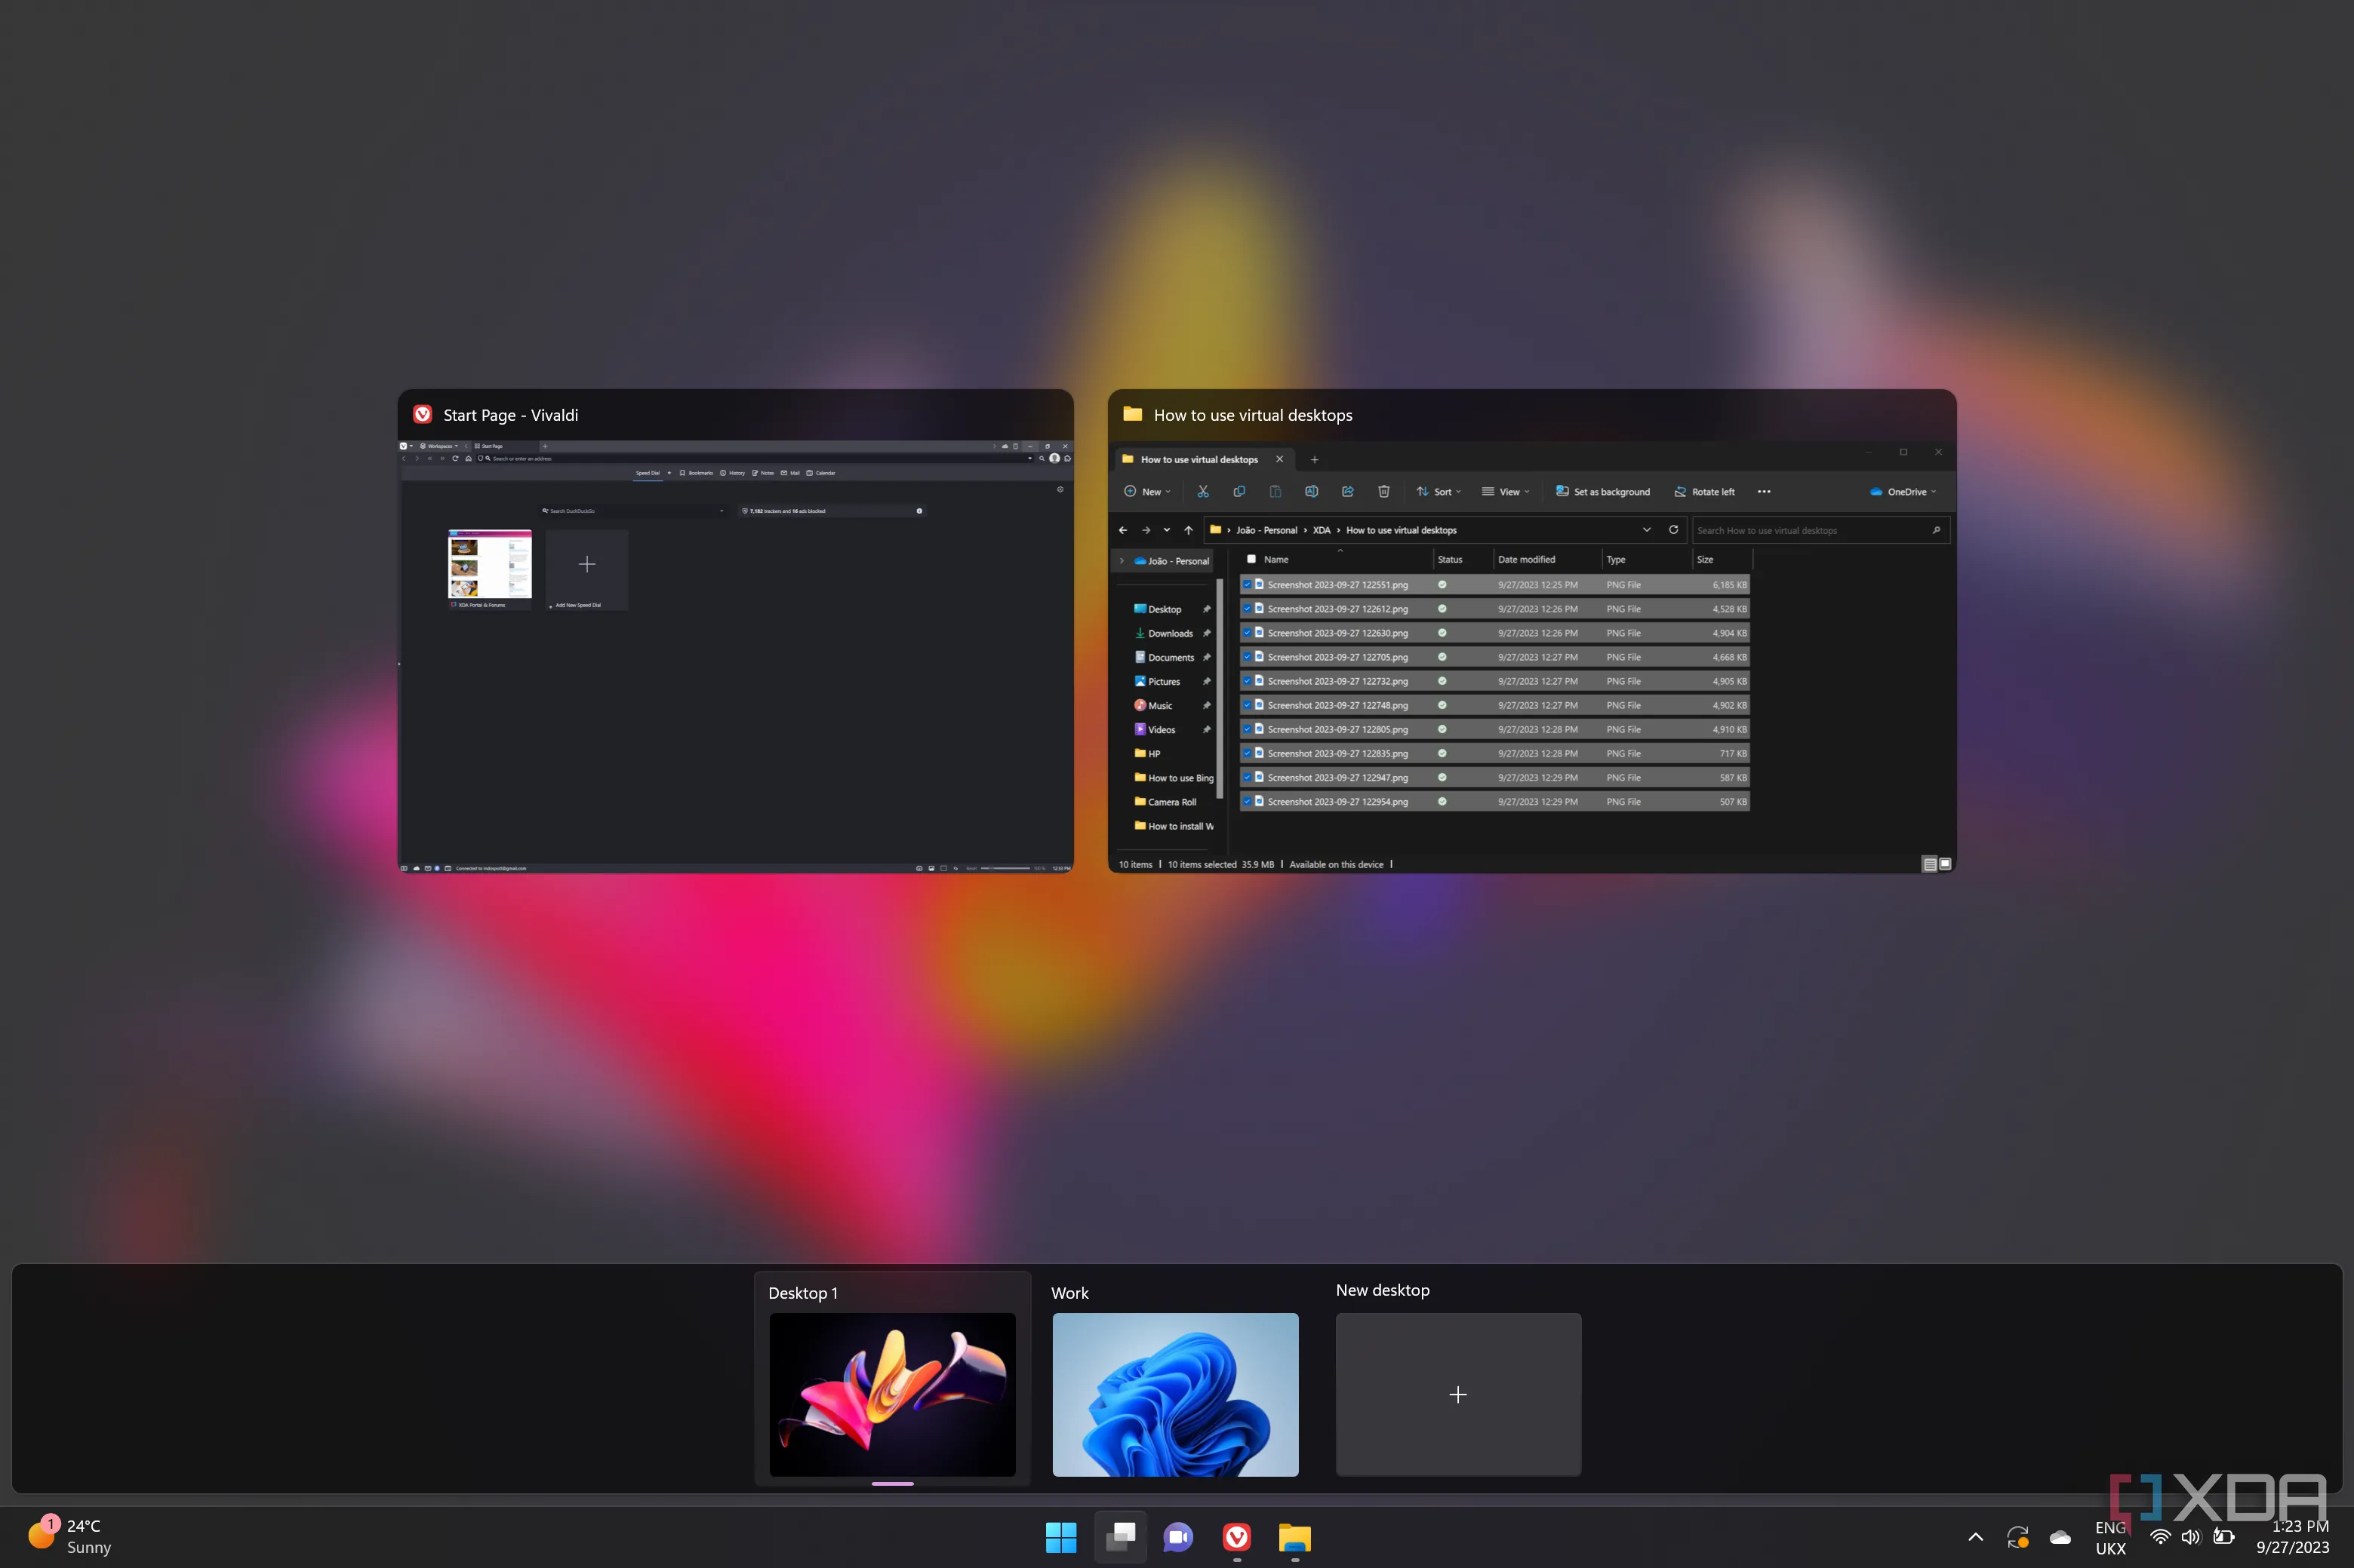Click the Paste icon in File Explorer
Viewport: 2354px width, 1568px height.
pyautogui.click(x=1275, y=491)
